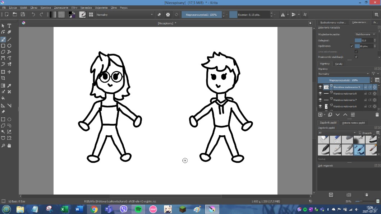Toggle eraser mode in top toolbar
Viewport: 381px width, 214px height.
click(x=160, y=15)
